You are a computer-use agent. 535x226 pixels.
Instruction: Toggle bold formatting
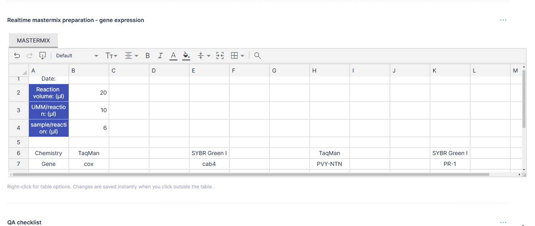pos(147,56)
